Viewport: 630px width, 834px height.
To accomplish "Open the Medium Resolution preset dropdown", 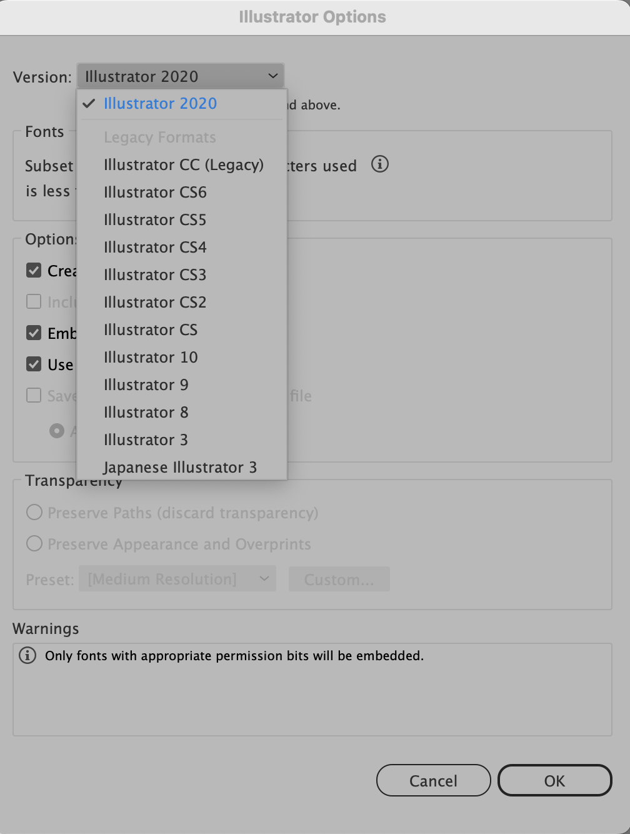I will click(x=177, y=579).
